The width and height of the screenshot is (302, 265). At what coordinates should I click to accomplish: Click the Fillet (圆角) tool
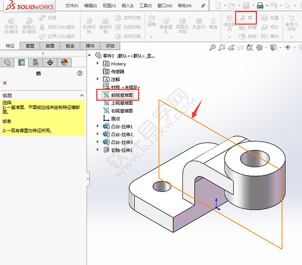152,21
